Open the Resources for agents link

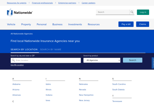(x=16, y=3)
